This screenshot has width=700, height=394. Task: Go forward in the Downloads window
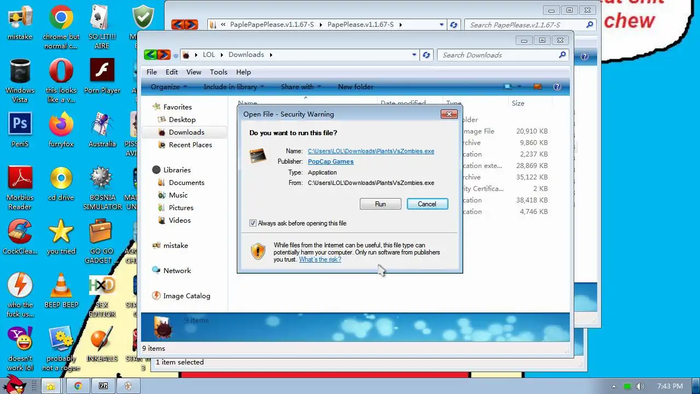(164, 55)
